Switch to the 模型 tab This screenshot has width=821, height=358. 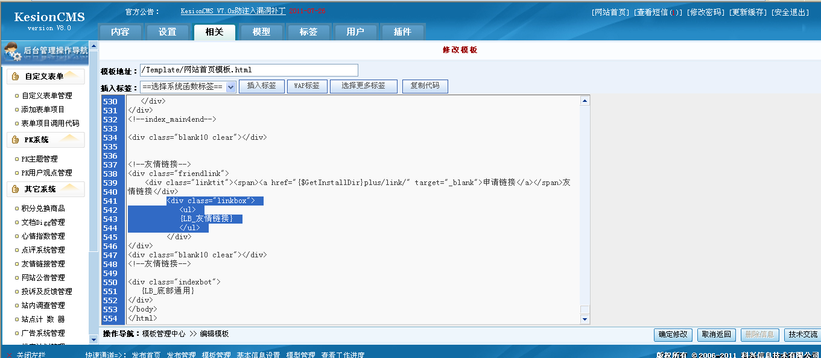click(261, 32)
